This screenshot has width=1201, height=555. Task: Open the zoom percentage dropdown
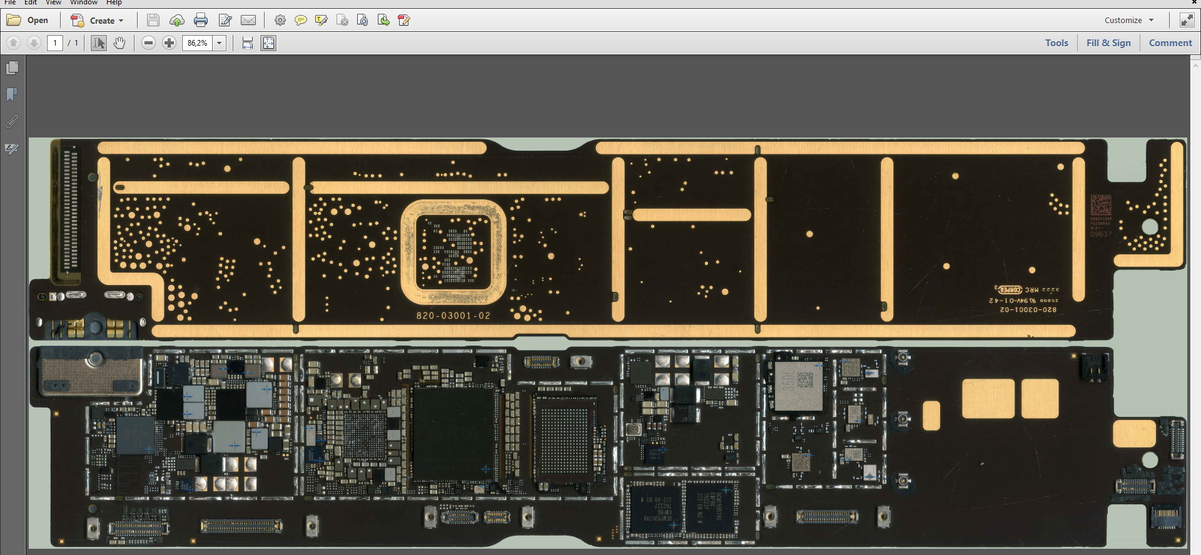click(220, 43)
